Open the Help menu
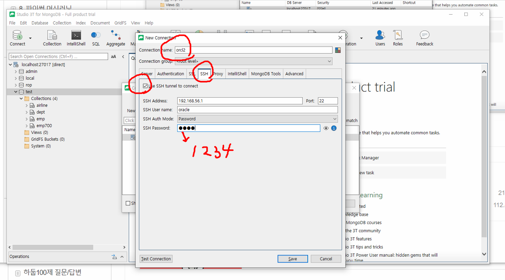This screenshot has width=505, height=280. [x=149, y=23]
